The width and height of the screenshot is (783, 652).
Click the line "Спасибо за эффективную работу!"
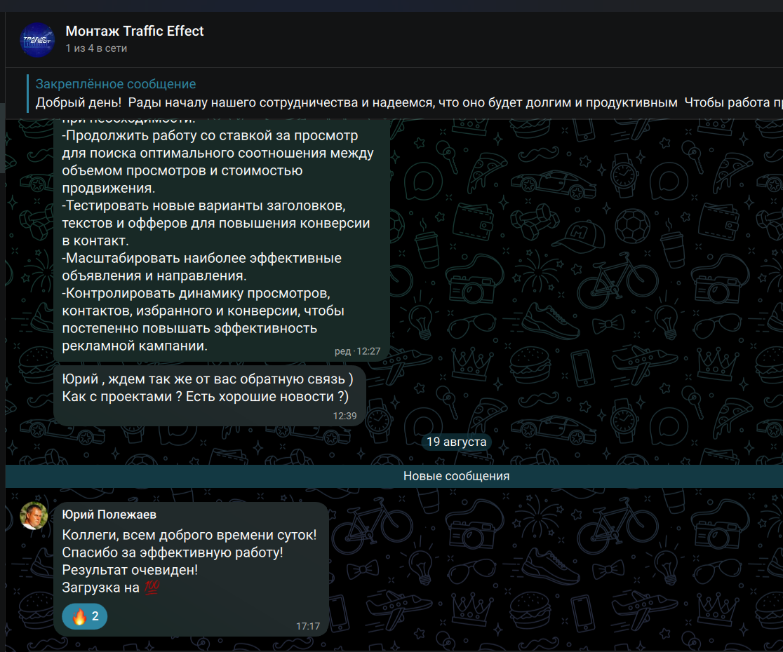pyautogui.click(x=173, y=552)
